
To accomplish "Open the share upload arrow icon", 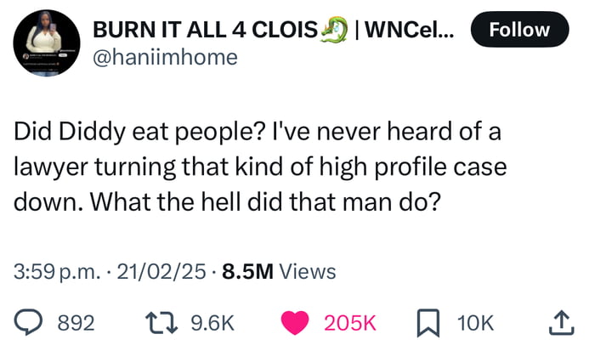I will click(564, 321).
